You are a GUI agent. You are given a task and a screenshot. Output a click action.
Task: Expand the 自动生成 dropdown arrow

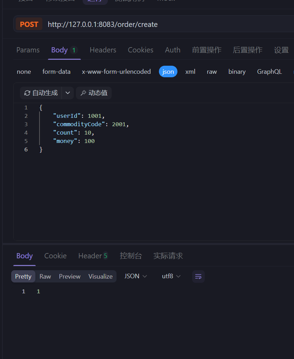point(68,93)
